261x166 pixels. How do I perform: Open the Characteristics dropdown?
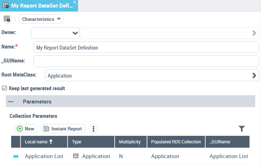tap(41, 19)
